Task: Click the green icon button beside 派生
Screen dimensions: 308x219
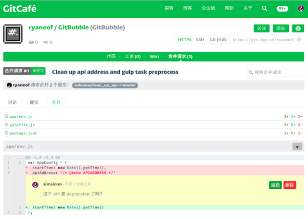Action: click(x=298, y=28)
